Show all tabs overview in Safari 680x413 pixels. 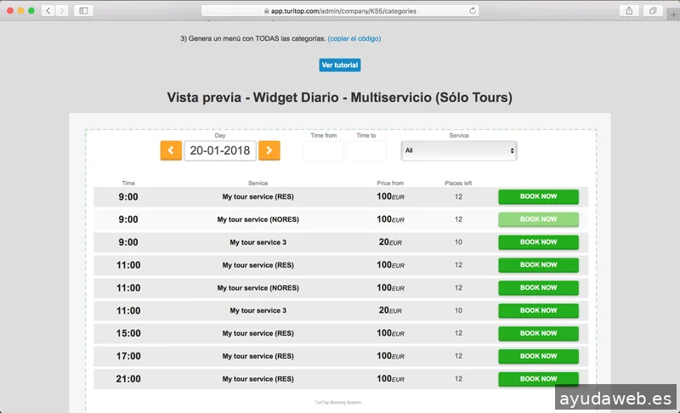pos(653,10)
